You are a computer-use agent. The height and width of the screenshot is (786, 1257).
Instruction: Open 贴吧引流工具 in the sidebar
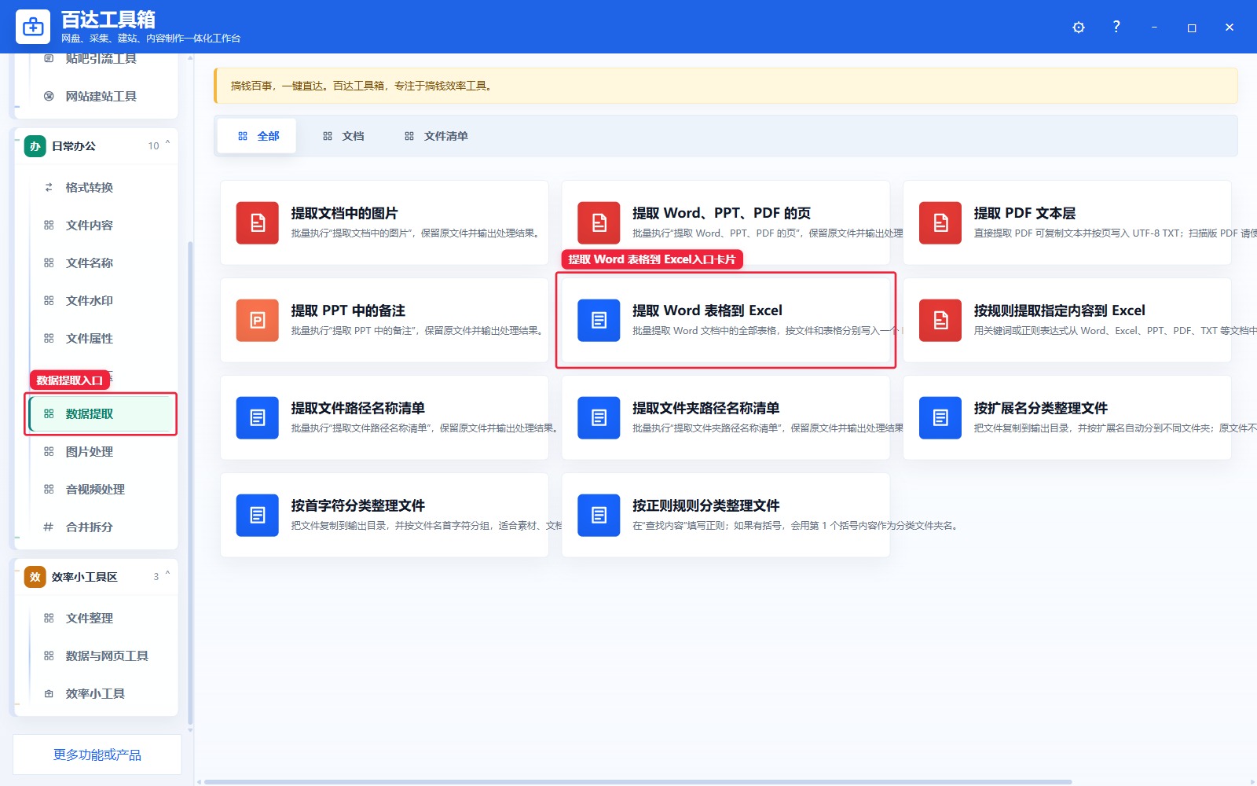101,60
